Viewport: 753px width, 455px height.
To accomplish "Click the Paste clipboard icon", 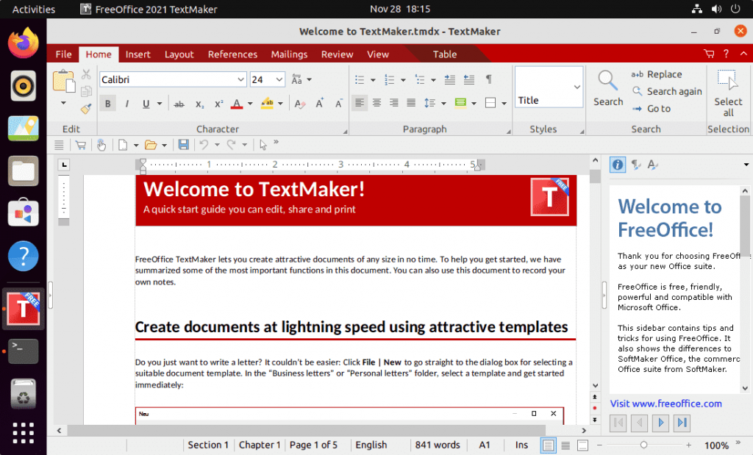I will pyautogui.click(x=63, y=81).
